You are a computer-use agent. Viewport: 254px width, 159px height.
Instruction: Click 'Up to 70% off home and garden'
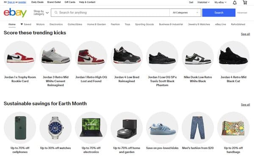click(127, 150)
